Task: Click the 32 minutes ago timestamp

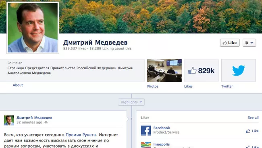Action: 29,122
